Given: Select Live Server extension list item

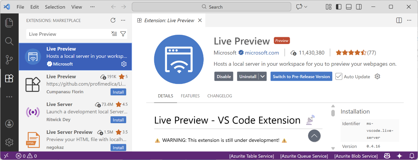Looking at the screenshot, I should click(x=75, y=112).
